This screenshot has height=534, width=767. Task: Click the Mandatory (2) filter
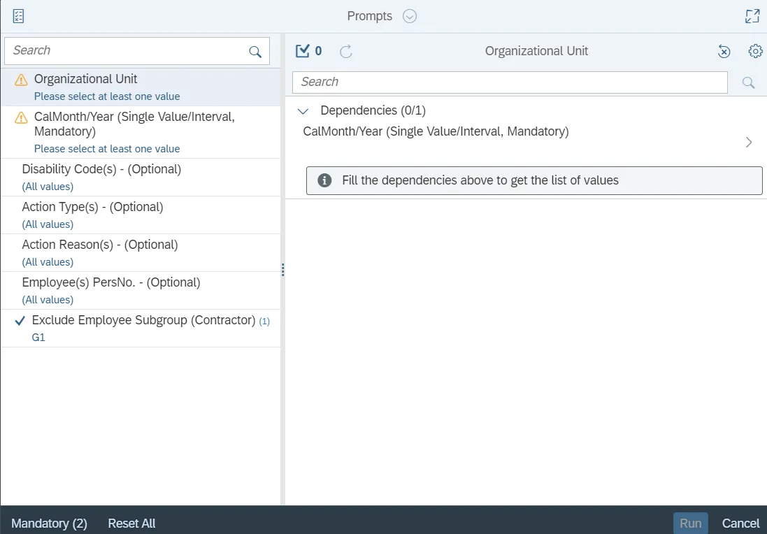[x=49, y=524]
